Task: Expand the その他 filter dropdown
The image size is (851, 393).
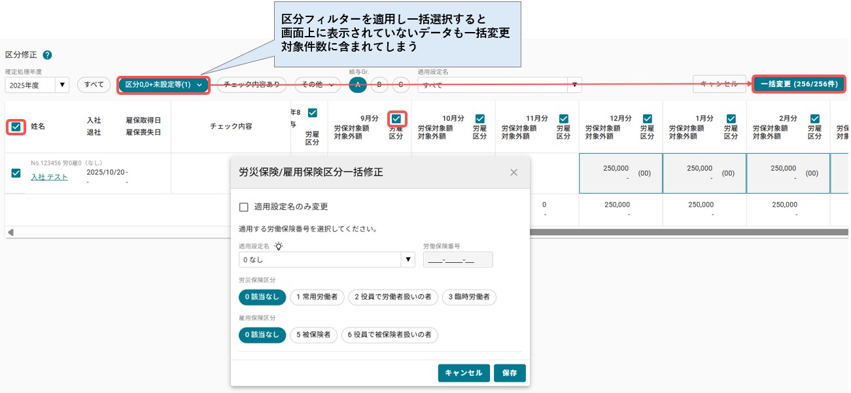Action: (318, 84)
